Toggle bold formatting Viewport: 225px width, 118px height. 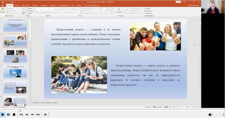pyautogui.click(x=37, y=12)
